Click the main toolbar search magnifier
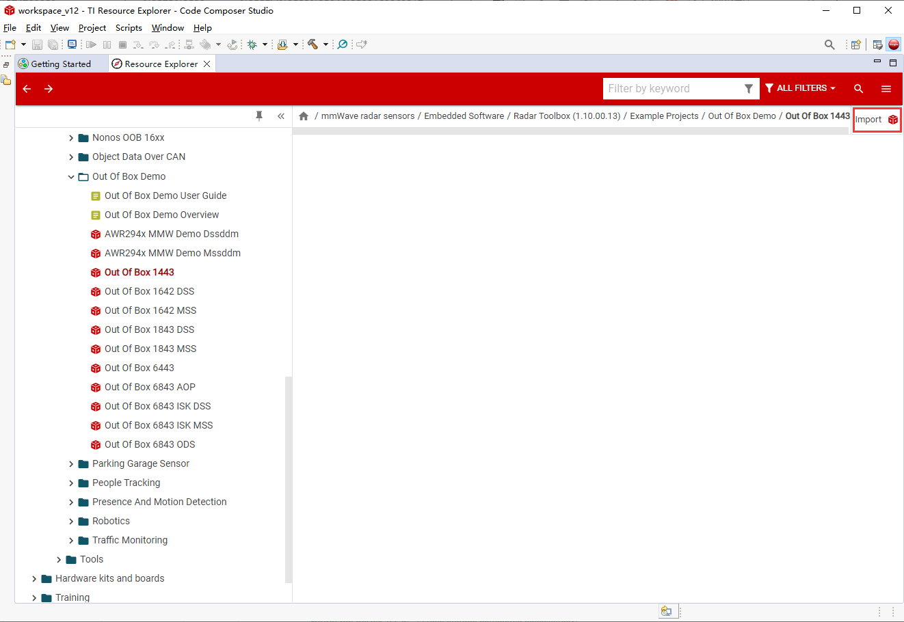This screenshot has width=904, height=622. pyautogui.click(x=829, y=44)
